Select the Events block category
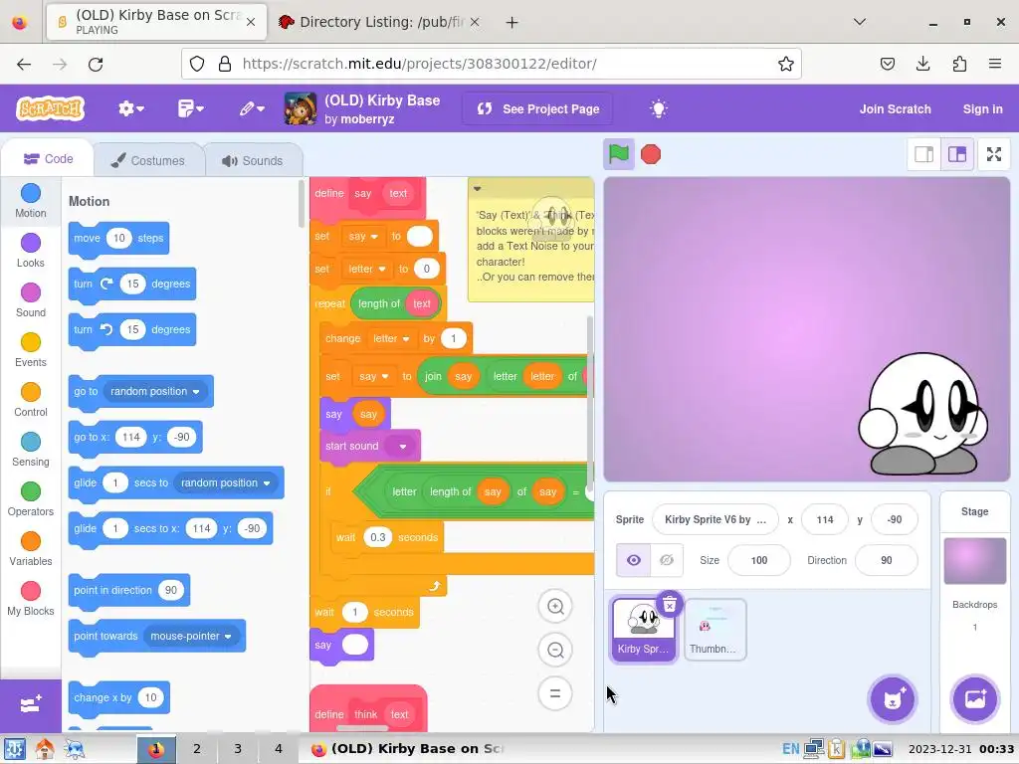Image resolution: width=1019 pixels, height=764 pixels. point(31,351)
